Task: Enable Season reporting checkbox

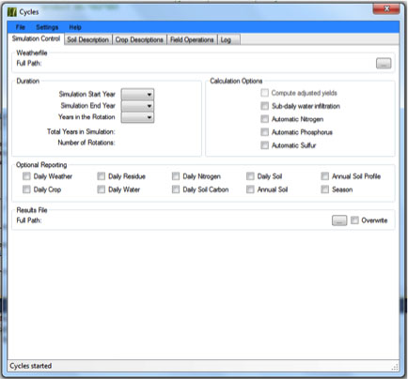Action: tap(325, 189)
